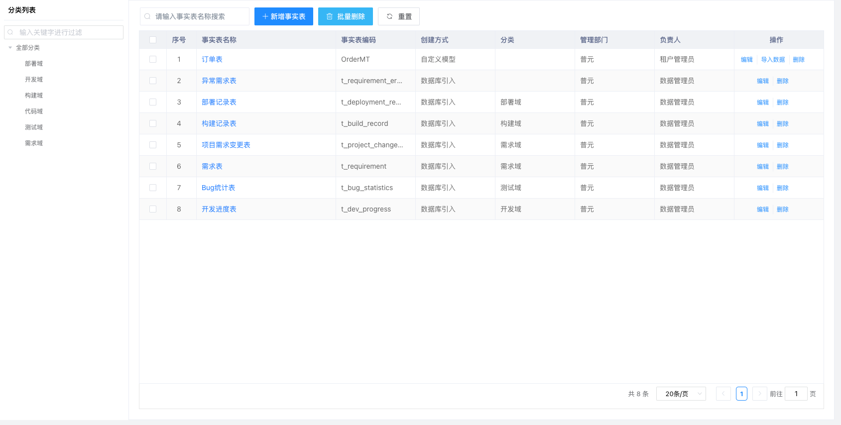Screen dimensions: 841x425
Task: Go to the next page arrow
Action: coord(759,394)
